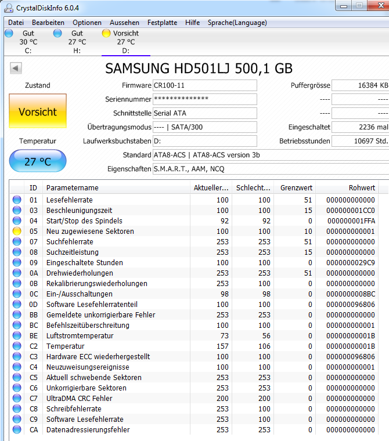
Task: Click raw value 000000001CC0
Action: 351,211
